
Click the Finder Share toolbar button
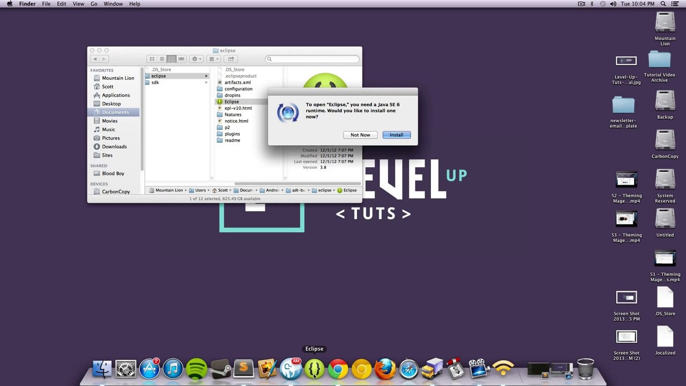click(230, 59)
